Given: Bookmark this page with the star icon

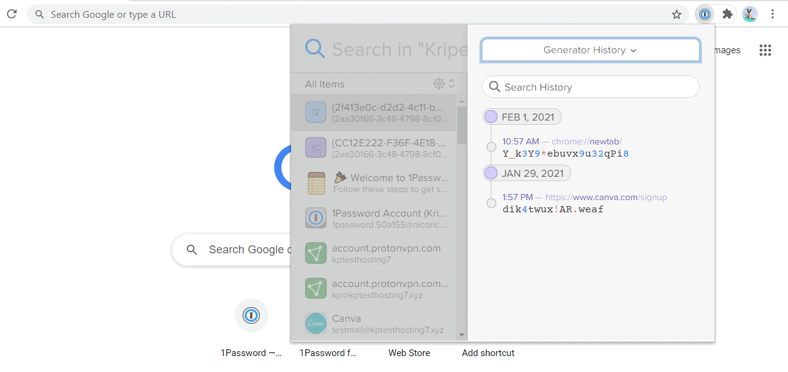Looking at the screenshot, I should click(x=676, y=15).
